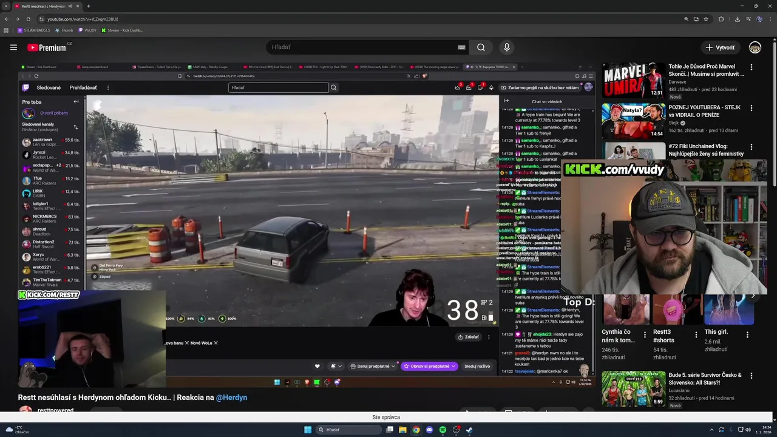
Task: Open the VVUDY bookmark
Action: tap(87, 30)
